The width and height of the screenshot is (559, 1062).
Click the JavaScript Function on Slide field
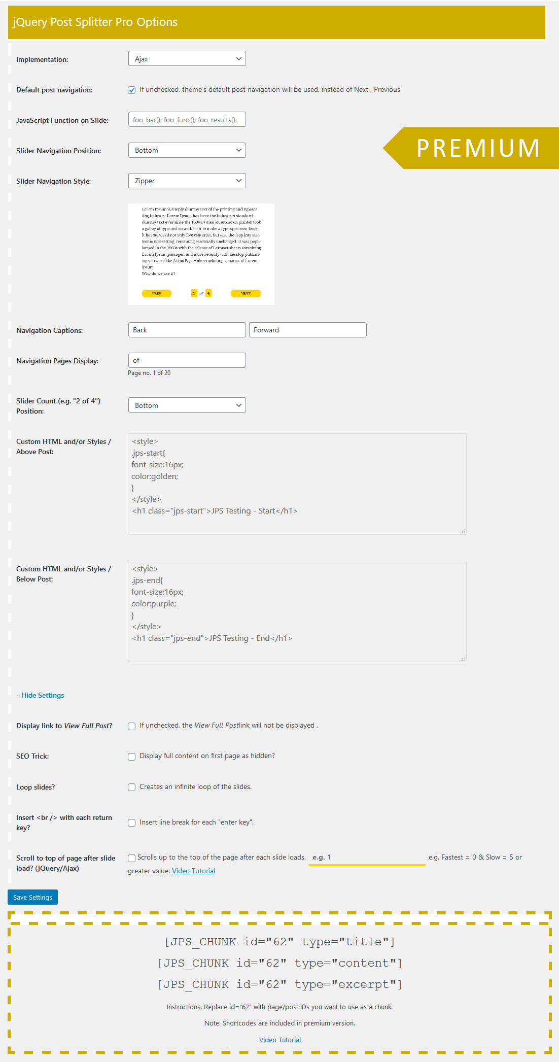click(187, 119)
